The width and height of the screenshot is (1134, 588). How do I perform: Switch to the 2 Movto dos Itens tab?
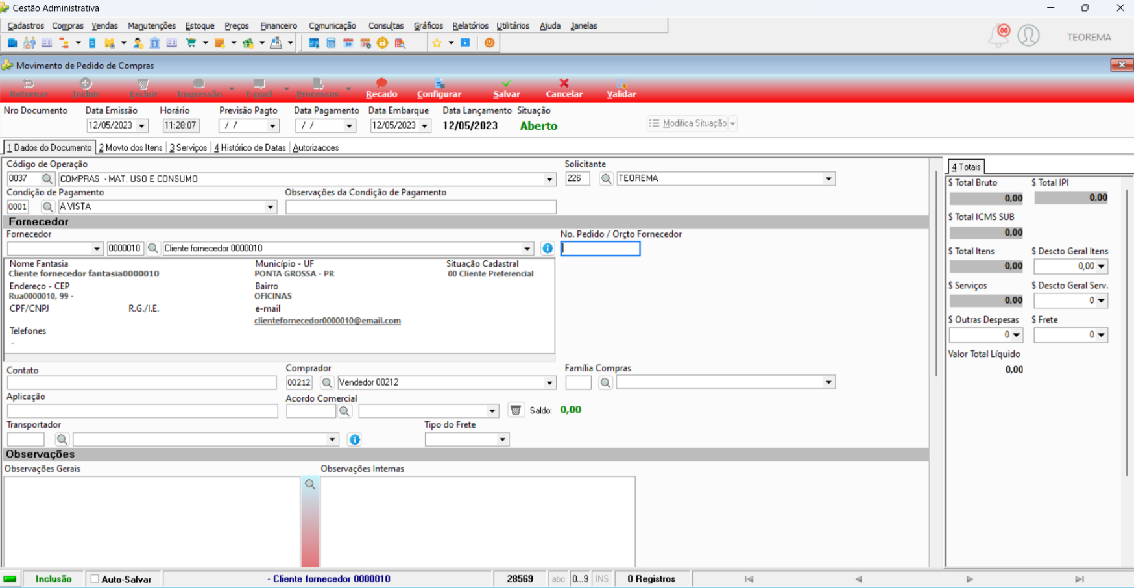(x=130, y=148)
